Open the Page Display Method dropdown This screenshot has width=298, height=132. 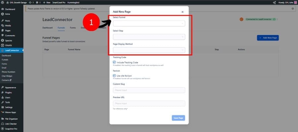[x=149, y=50]
